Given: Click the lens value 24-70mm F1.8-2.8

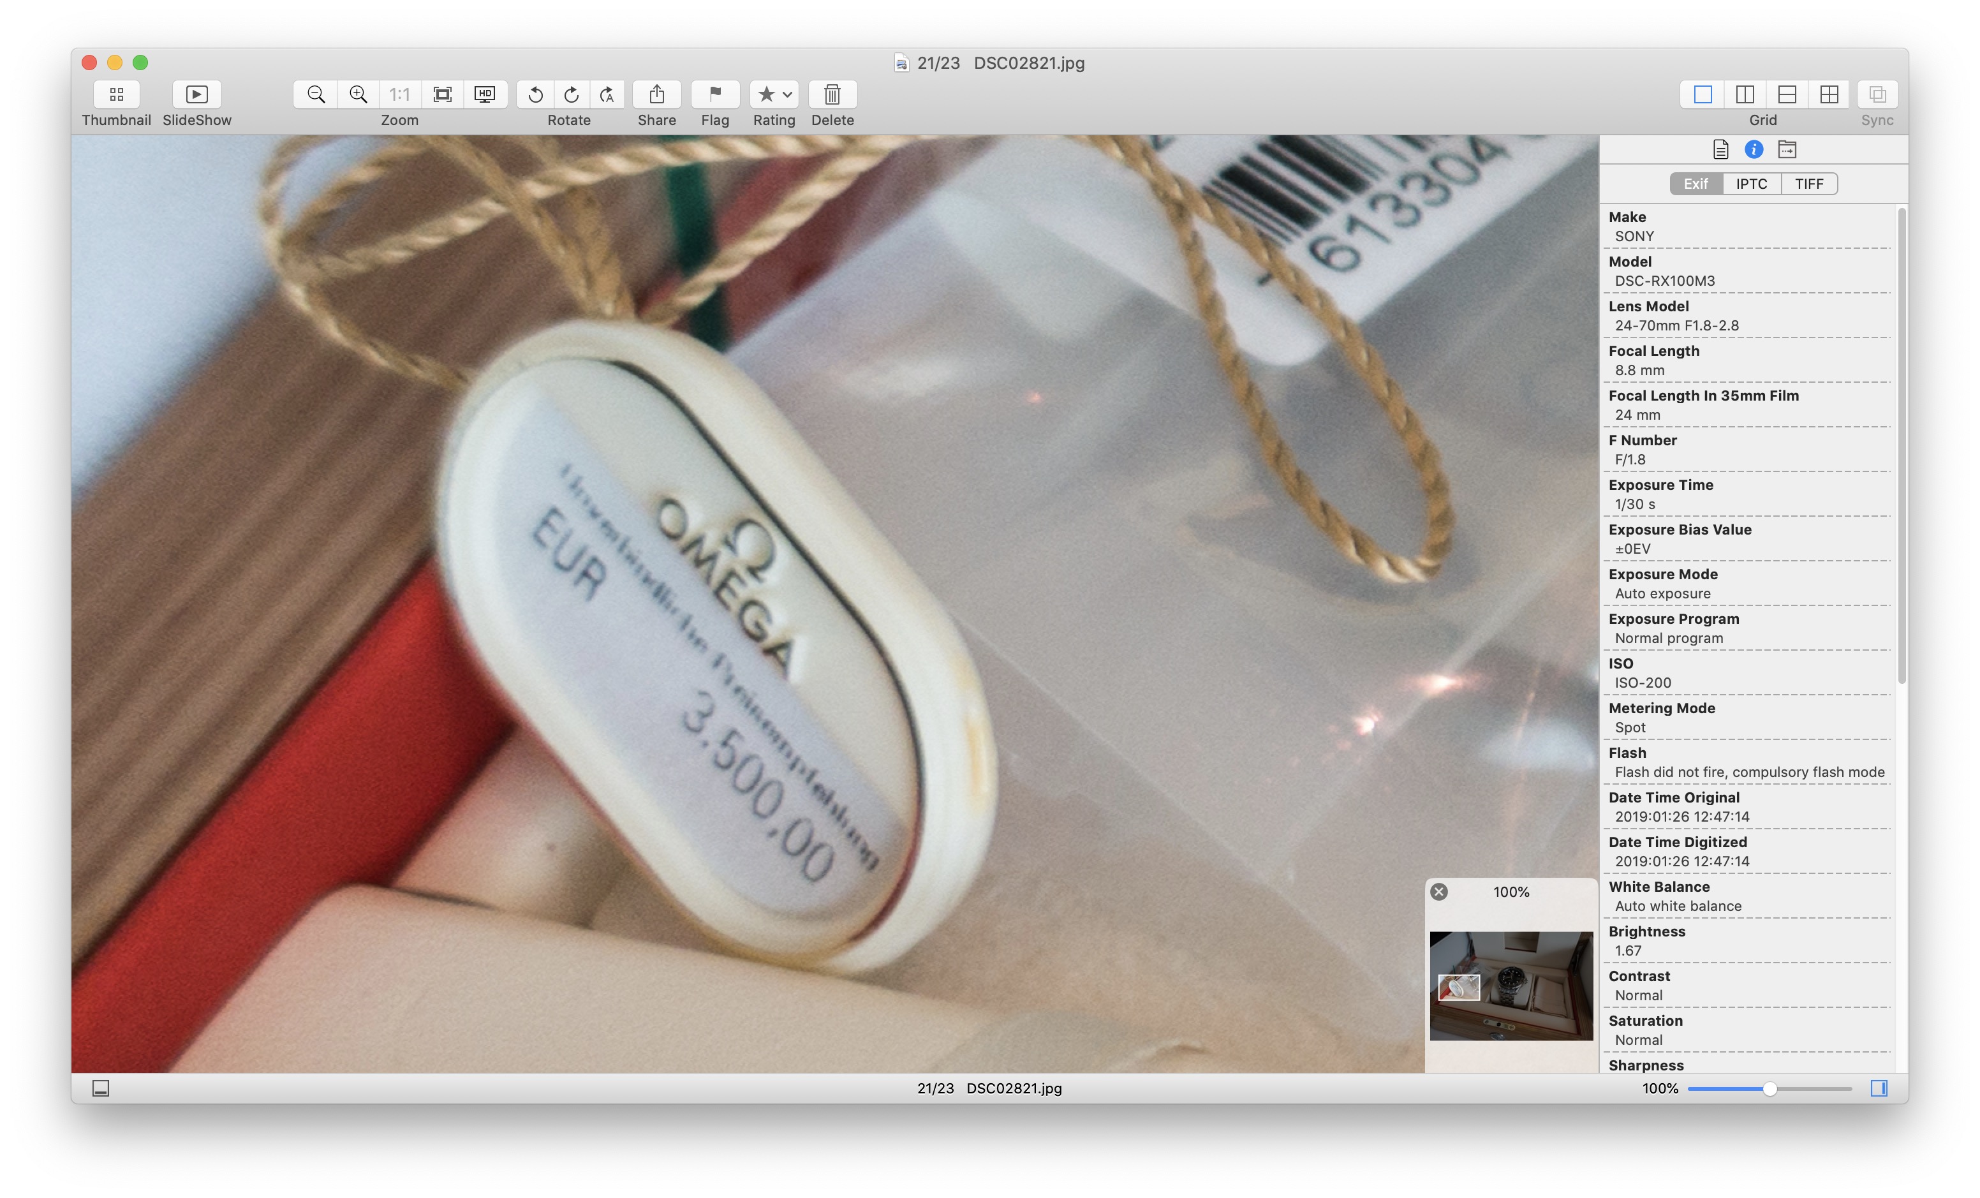Looking at the screenshot, I should 1677,325.
